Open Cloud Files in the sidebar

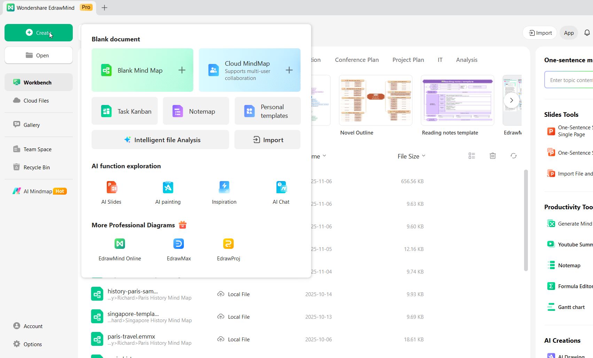coord(39,100)
